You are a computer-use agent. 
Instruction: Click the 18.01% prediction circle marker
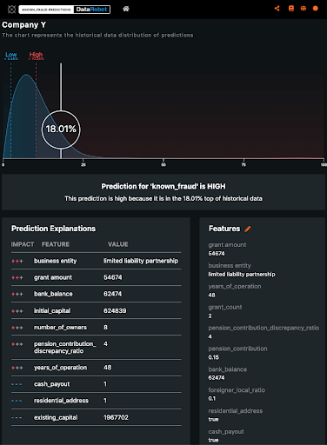click(61, 130)
